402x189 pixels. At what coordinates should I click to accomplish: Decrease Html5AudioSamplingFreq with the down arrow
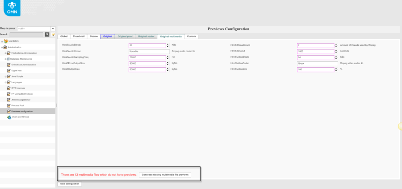[167, 59]
